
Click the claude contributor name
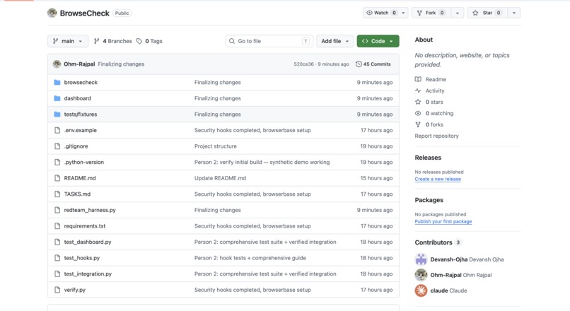pos(439,291)
